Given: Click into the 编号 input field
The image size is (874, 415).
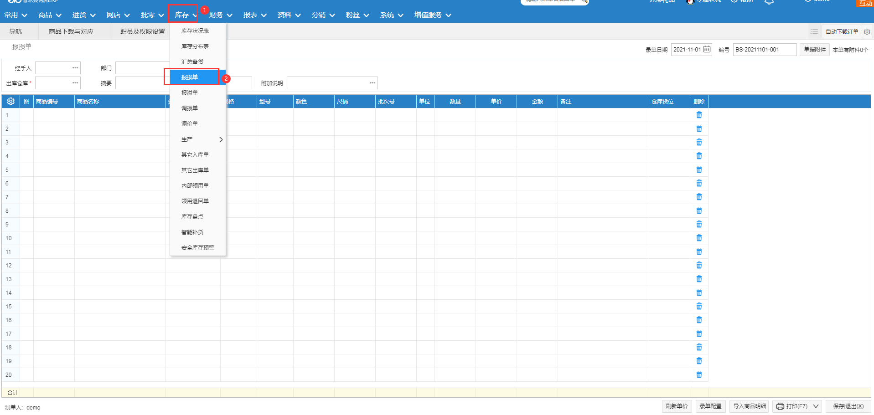Looking at the screenshot, I should (x=764, y=50).
